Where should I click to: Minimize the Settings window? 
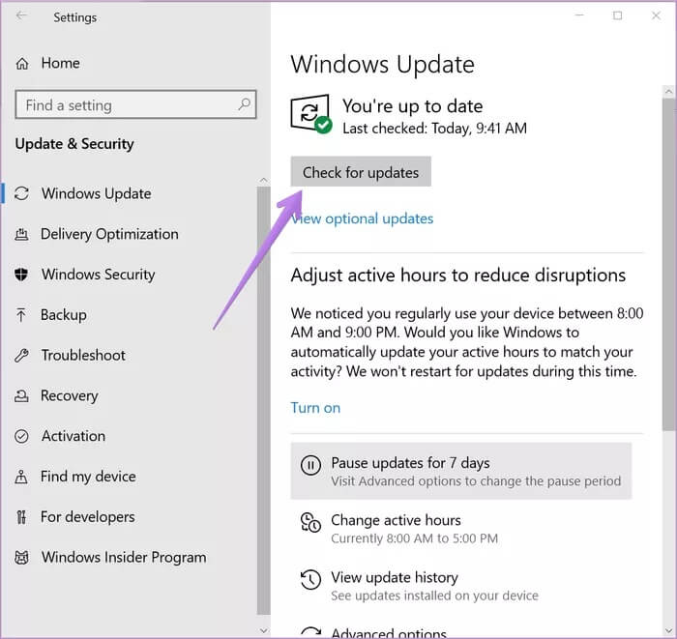click(579, 15)
